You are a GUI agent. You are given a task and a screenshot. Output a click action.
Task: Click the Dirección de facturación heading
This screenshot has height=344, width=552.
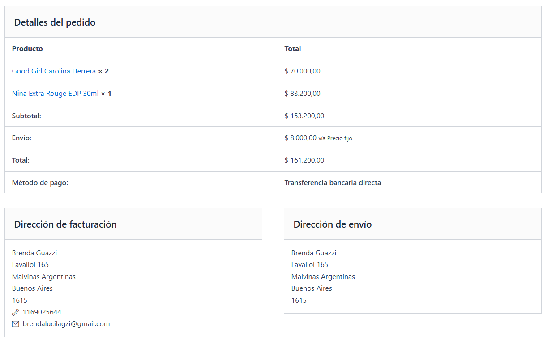point(65,224)
